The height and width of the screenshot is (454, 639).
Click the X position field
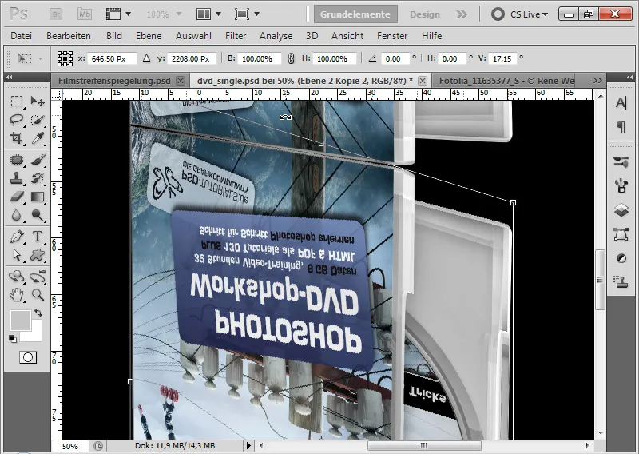[112, 58]
